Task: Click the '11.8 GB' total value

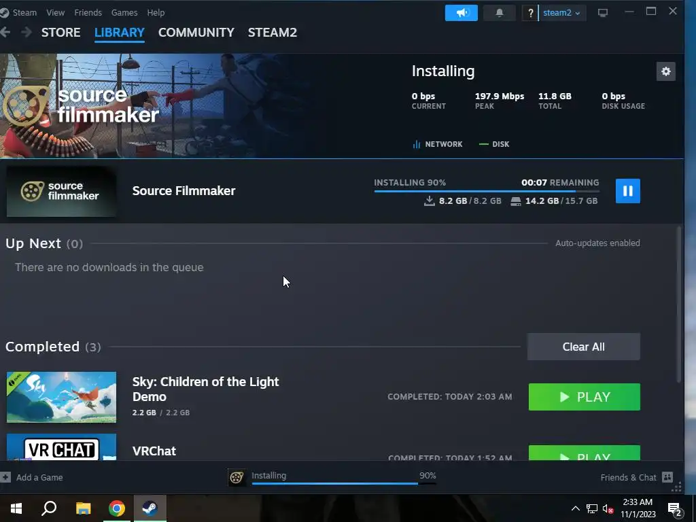Action: pos(555,97)
